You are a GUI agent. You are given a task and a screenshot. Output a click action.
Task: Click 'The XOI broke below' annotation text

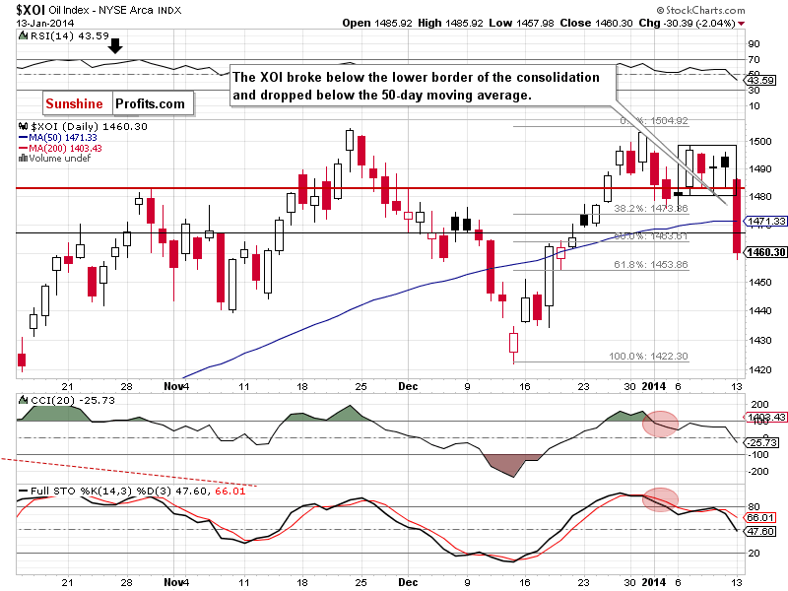point(416,86)
